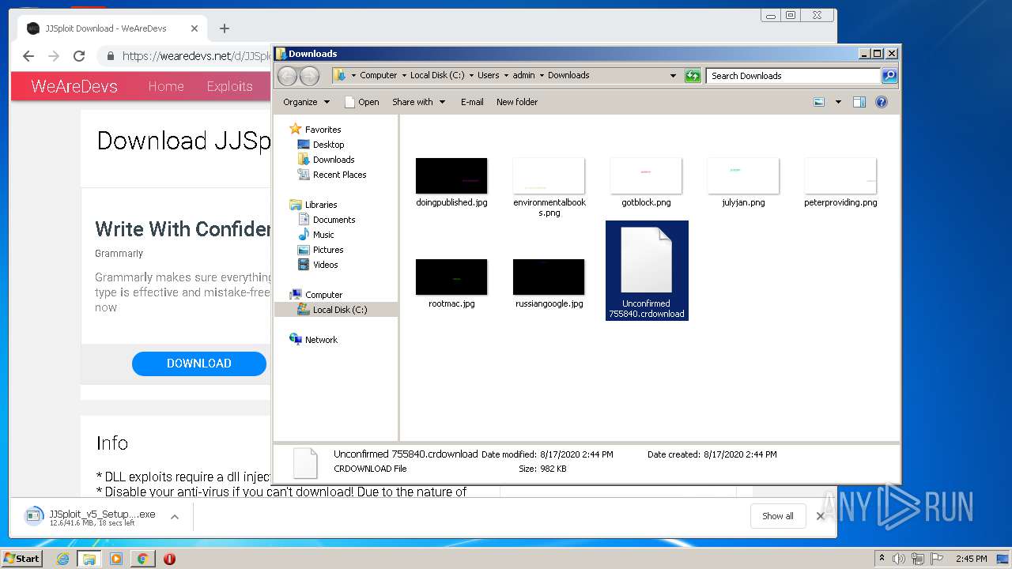Click New folder in the toolbar

[517, 102]
